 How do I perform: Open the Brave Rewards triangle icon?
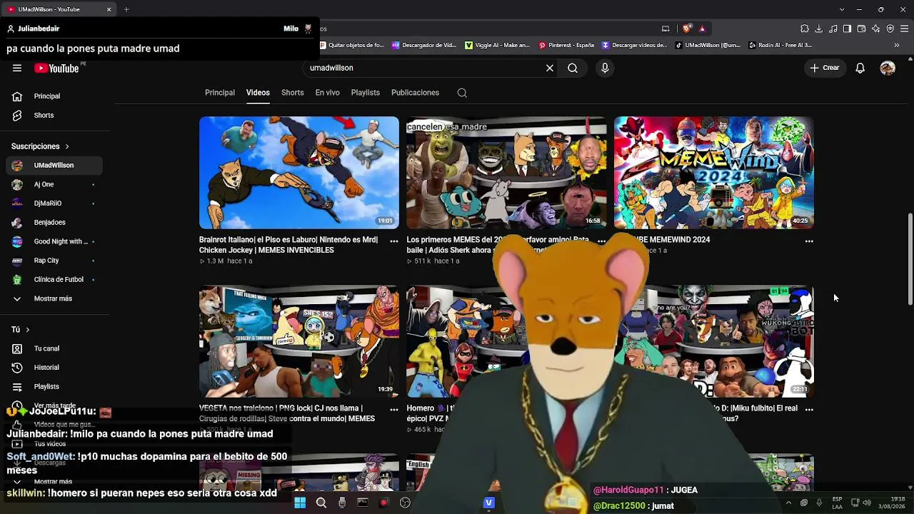coord(702,29)
